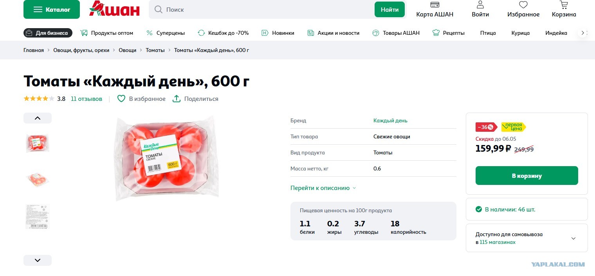Click price 159,99 ₽
595x276 pixels.
(493, 149)
